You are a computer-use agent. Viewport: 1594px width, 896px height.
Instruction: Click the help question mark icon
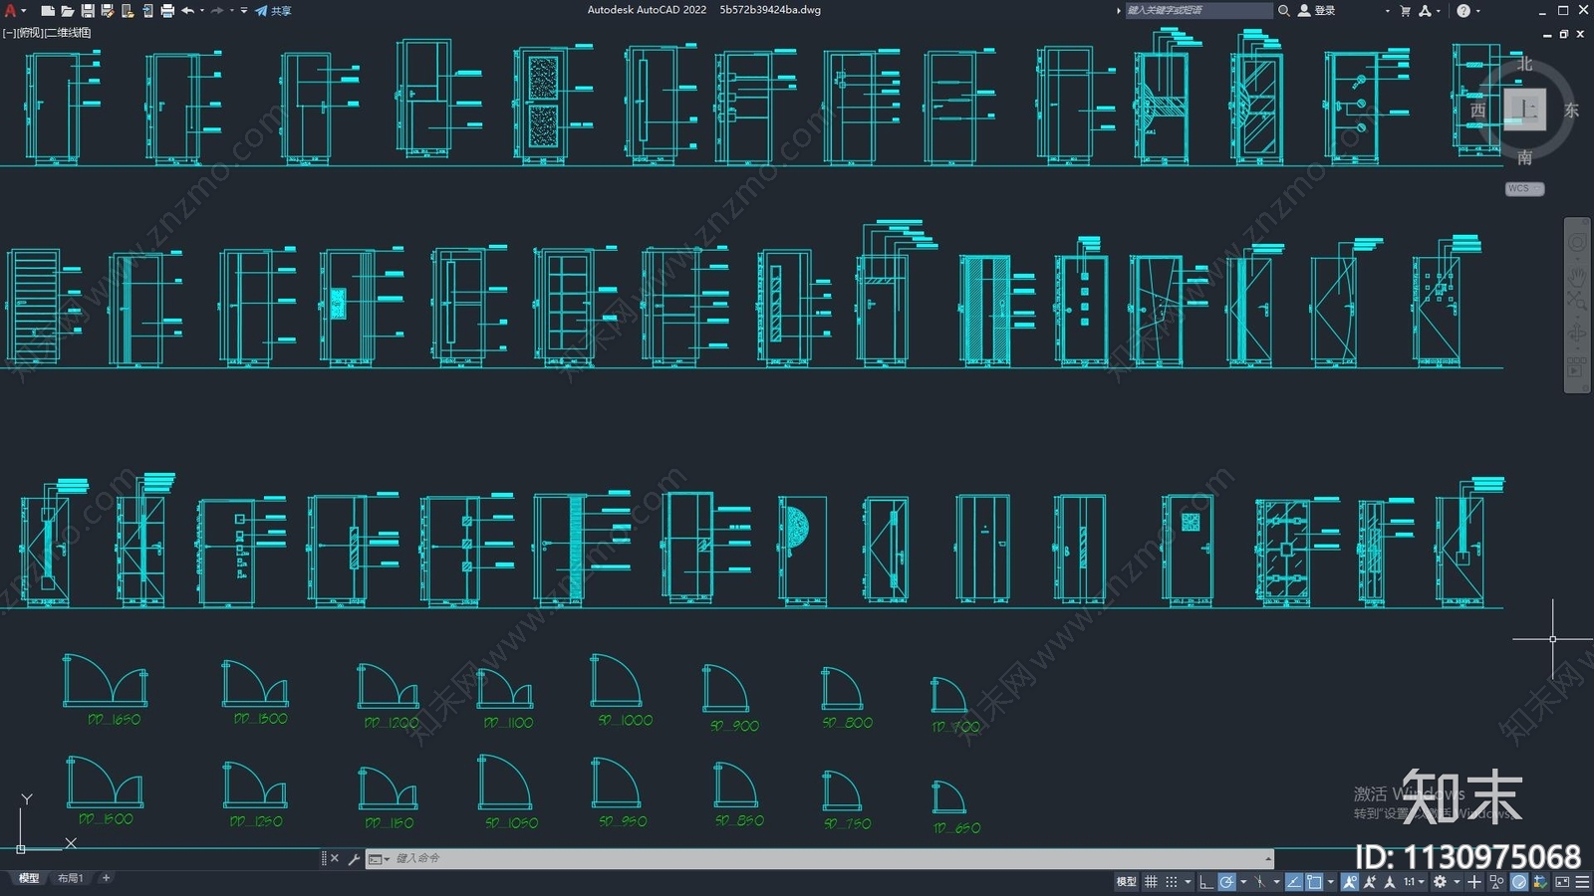coord(1462,11)
